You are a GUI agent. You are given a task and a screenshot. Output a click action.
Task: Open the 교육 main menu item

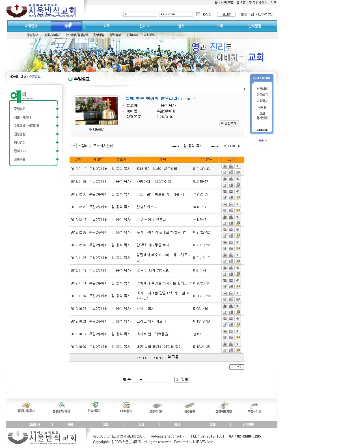(x=107, y=26)
